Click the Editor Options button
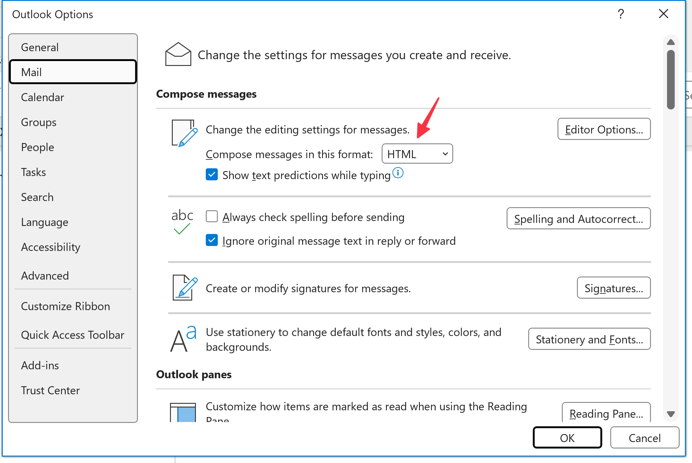The height and width of the screenshot is (463, 692). [604, 129]
